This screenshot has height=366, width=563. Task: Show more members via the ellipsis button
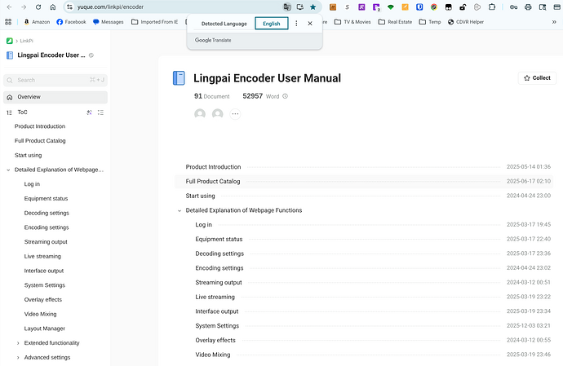click(x=235, y=114)
